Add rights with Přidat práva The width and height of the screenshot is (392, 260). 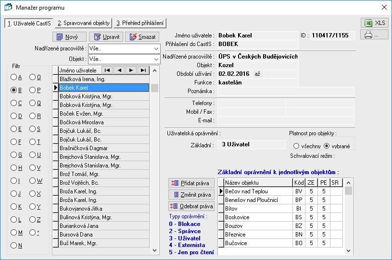191,183
